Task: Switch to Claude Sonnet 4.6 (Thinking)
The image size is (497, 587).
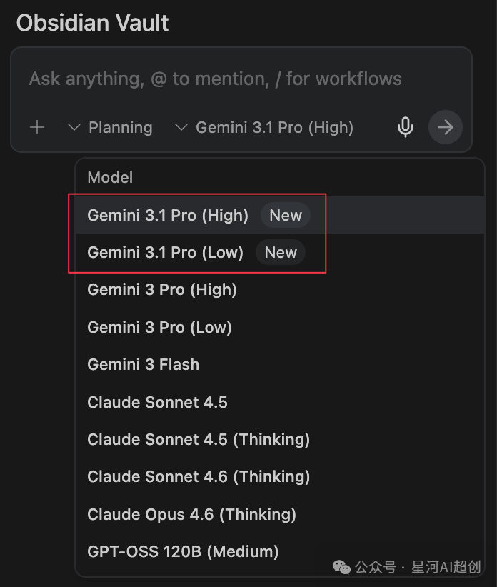Action: (199, 476)
